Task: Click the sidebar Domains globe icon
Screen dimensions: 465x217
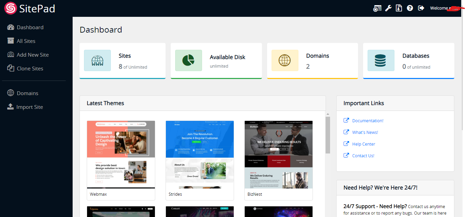Action: (11, 93)
